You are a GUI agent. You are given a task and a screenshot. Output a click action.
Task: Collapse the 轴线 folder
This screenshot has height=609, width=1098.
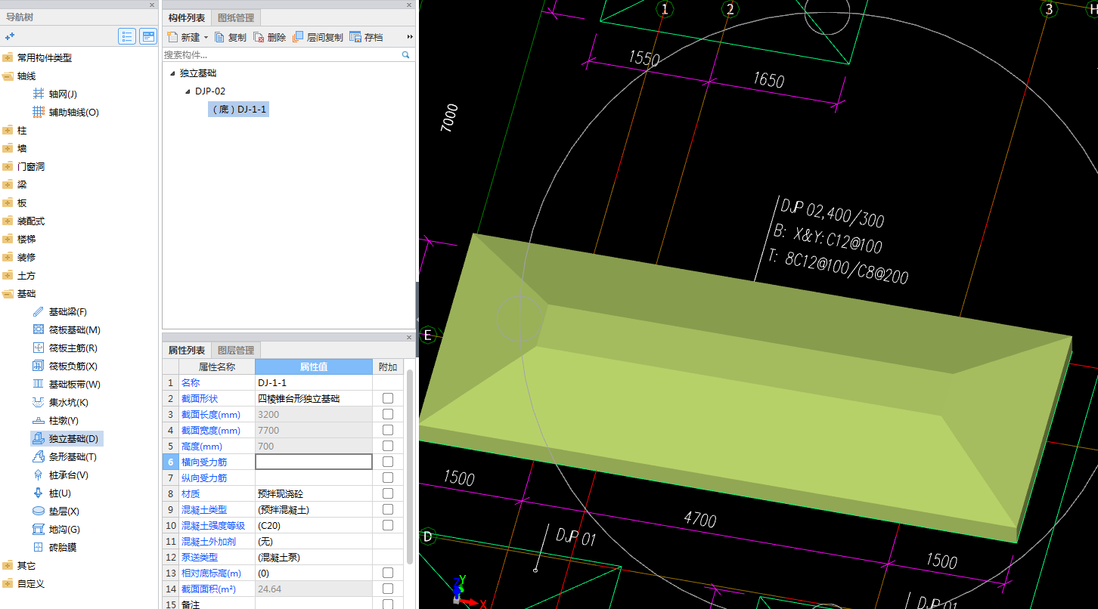[8, 76]
